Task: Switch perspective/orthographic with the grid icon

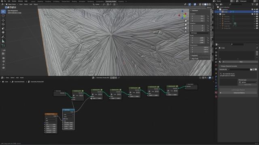Action: coord(186,31)
